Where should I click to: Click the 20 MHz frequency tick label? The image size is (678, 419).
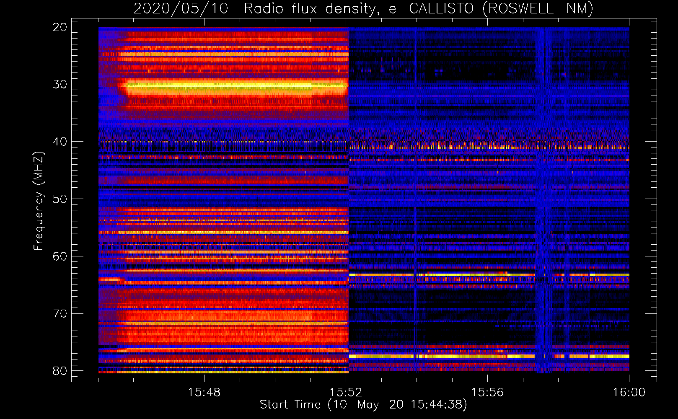pyautogui.click(x=60, y=27)
